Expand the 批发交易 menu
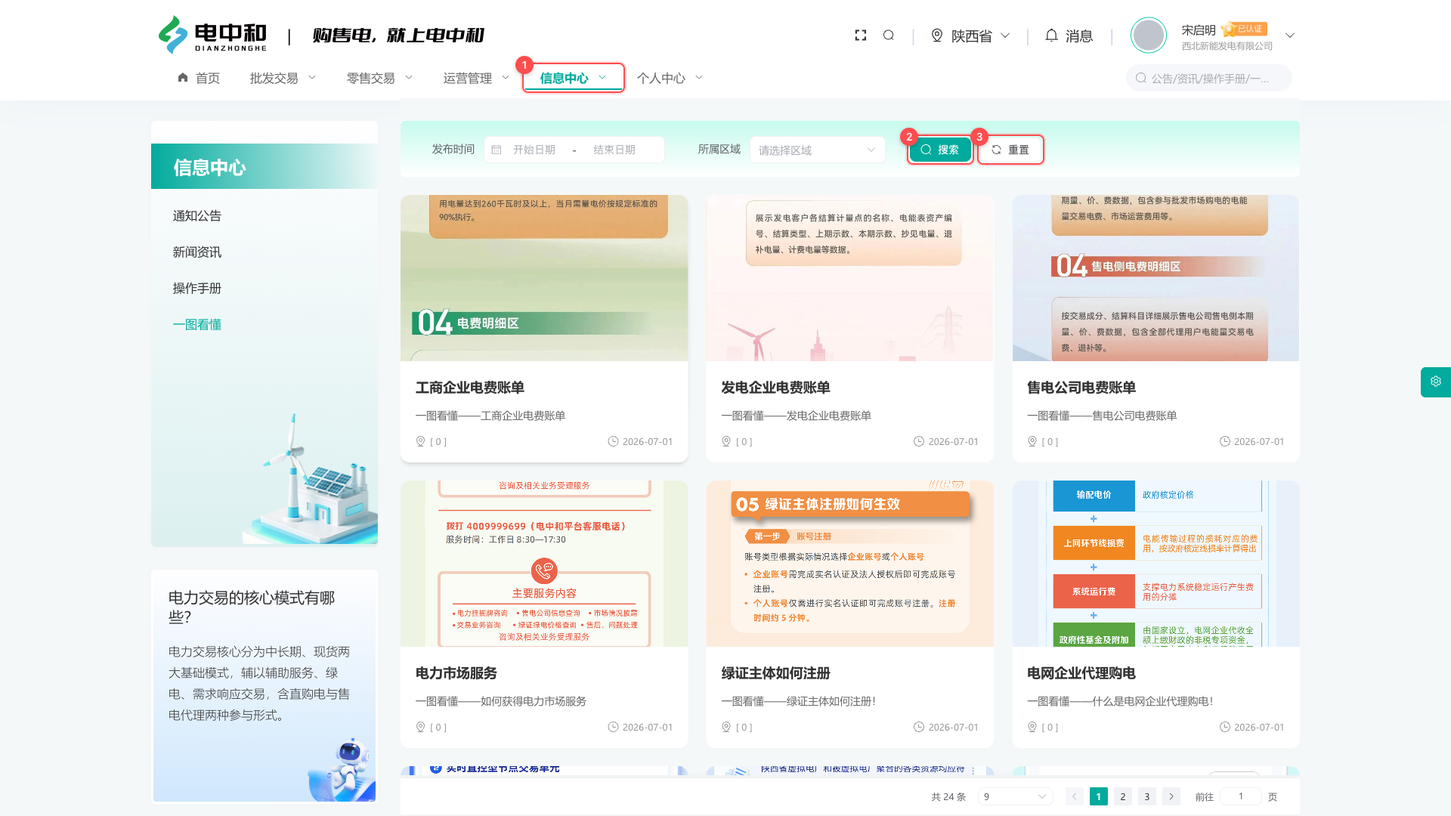Screen dimensions: 1451x816 click(x=283, y=78)
